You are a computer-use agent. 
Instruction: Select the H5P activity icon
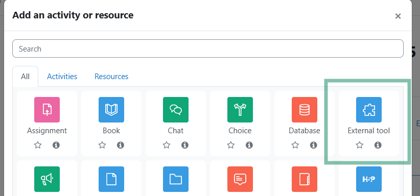pyautogui.click(x=369, y=179)
